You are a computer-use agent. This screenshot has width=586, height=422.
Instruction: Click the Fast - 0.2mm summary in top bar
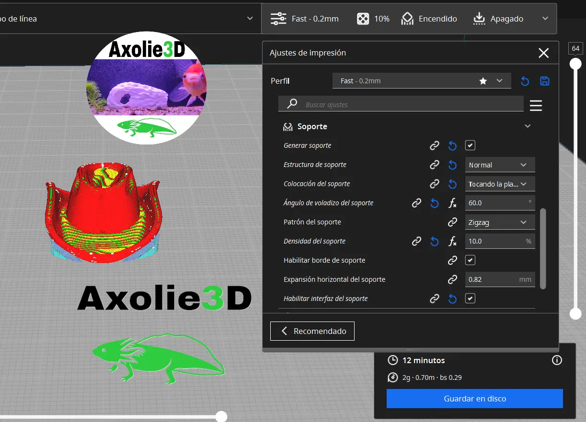(x=305, y=19)
